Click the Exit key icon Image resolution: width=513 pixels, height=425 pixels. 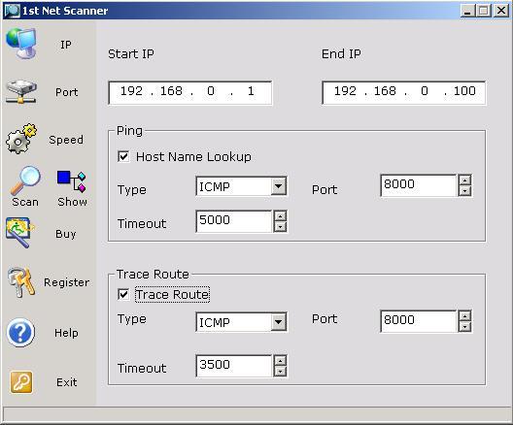pyautogui.click(x=21, y=382)
